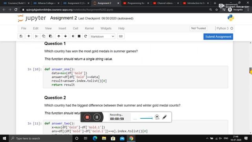Open the Edit menu
The width and height of the screenshot is (252, 142).
coord(35,28)
